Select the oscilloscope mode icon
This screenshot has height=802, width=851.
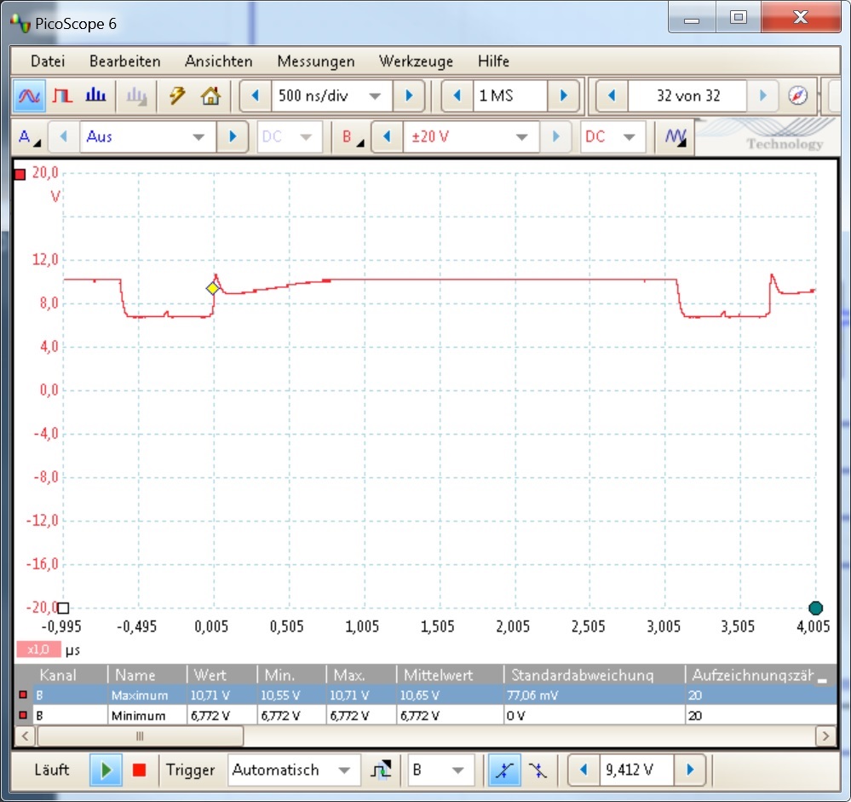[x=29, y=96]
